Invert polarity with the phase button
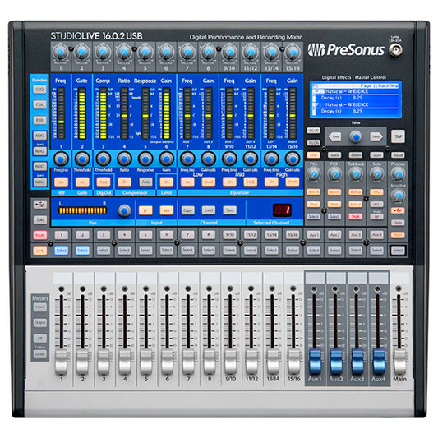Screen dimensions: 438x438 pos(145,210)
